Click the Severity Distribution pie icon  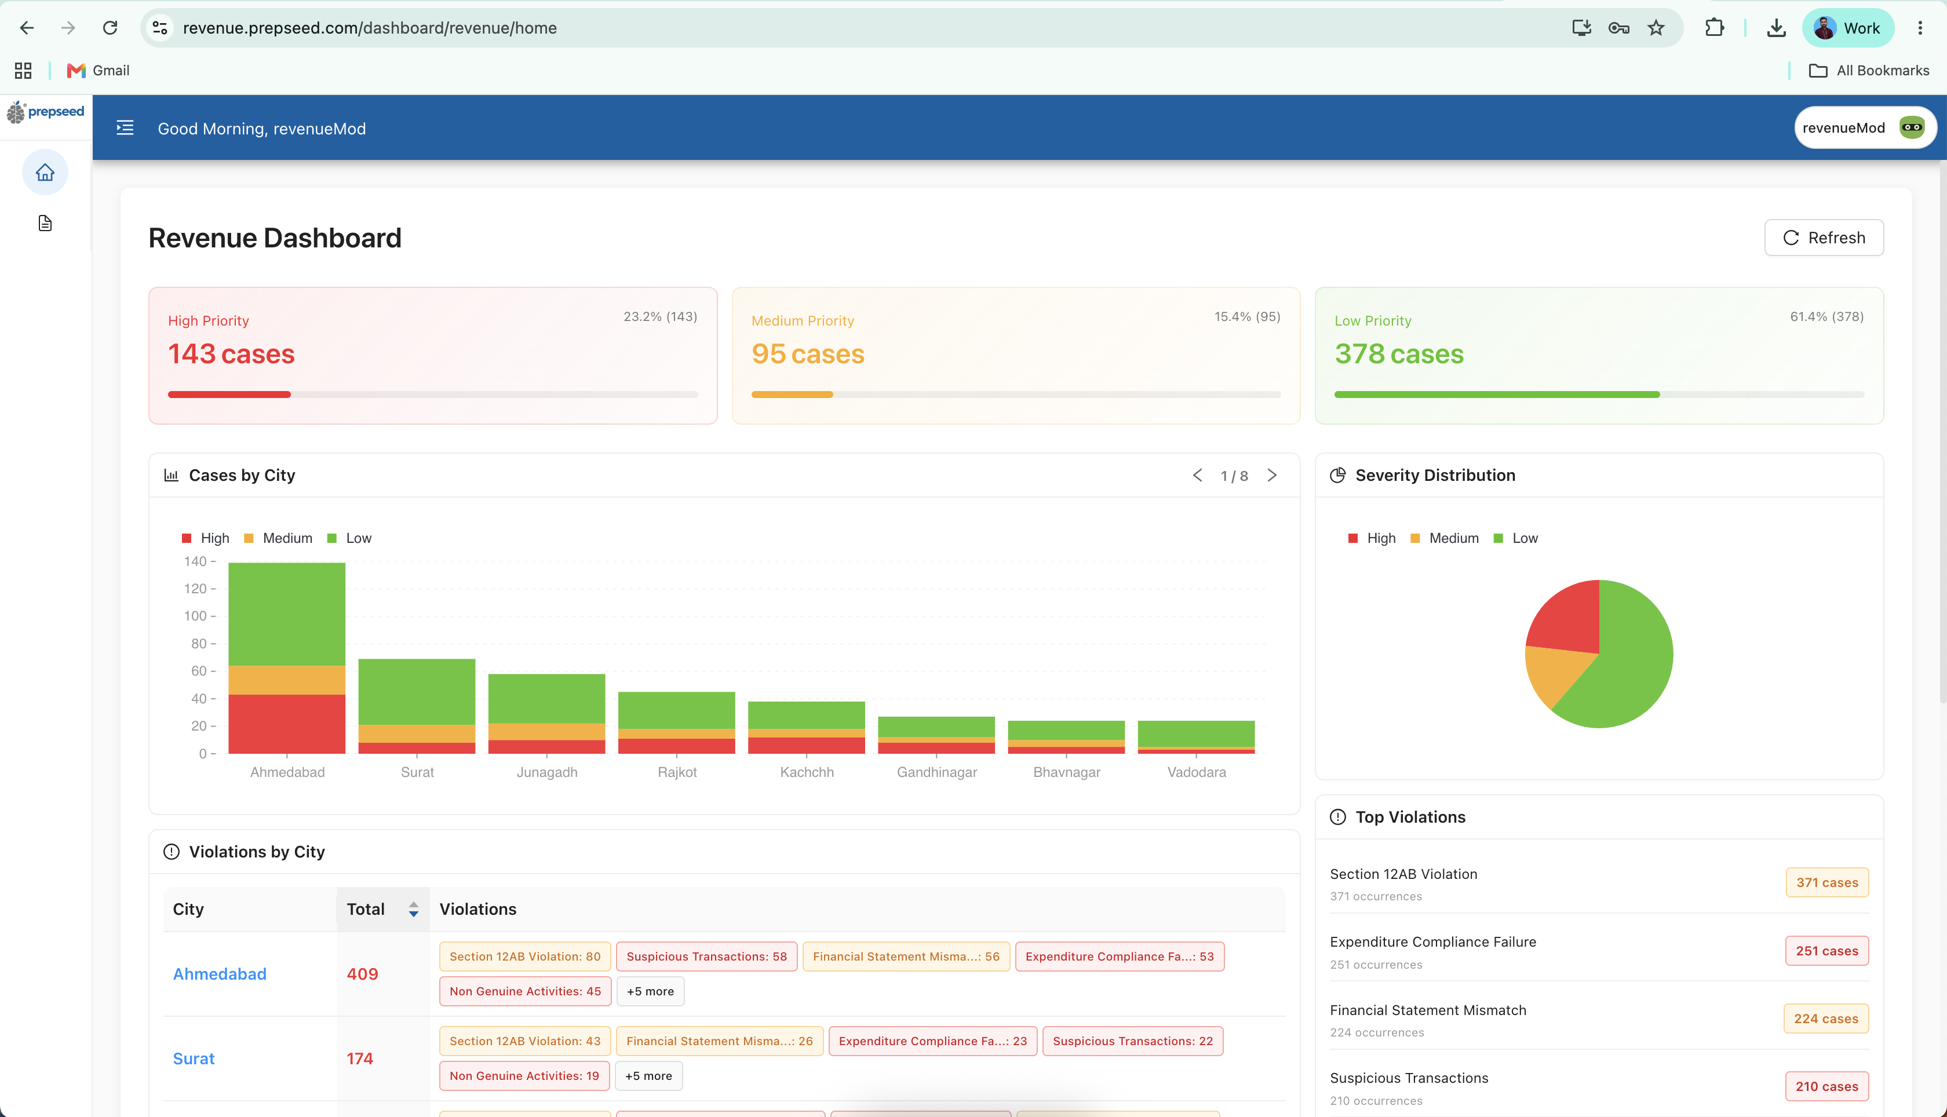click(x=1338, y=476)
